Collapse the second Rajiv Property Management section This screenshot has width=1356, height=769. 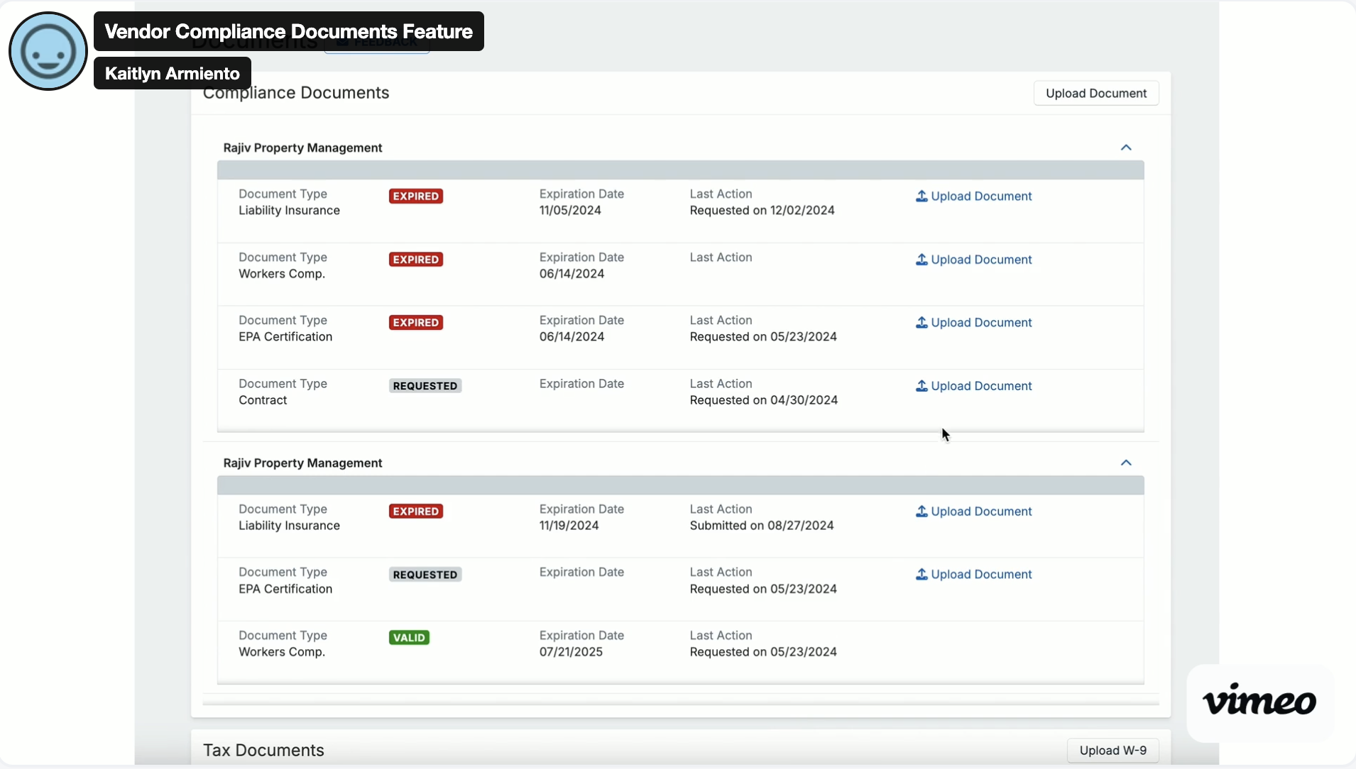(1126, 463)
